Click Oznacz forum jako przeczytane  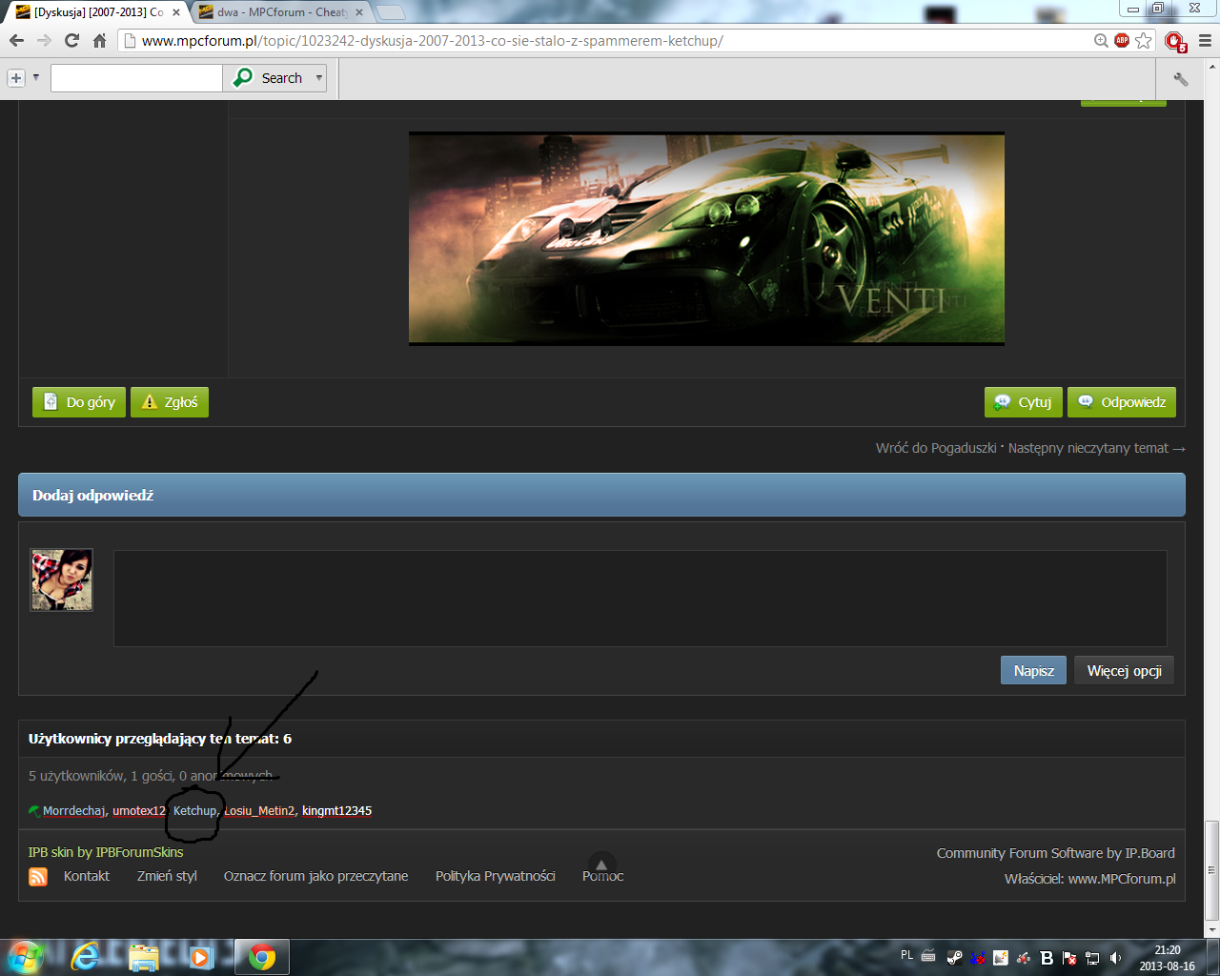click(315, 876)
